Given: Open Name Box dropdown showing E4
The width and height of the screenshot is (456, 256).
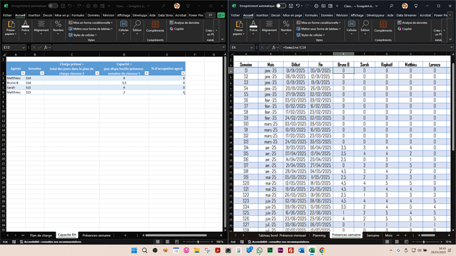Looking at the screenshot, I should [x=251, y=48].
